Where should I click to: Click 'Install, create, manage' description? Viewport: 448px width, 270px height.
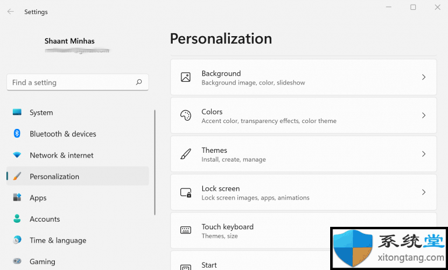click(234, 159)
